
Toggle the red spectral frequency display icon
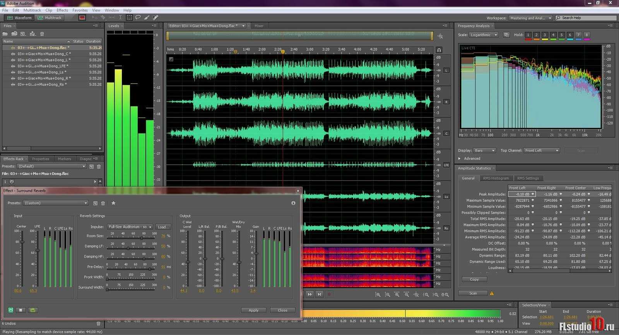click(x=82, y=18)
